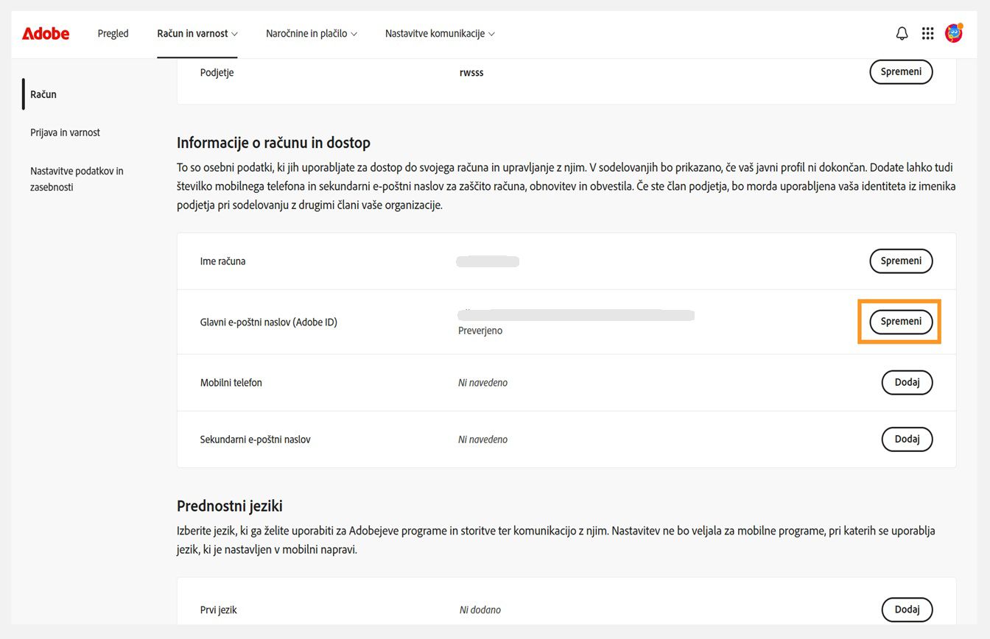Expand the Naročnine in plačilo dropdown
This screenshot has width=990, height=639.
pyautogui.click(x=311, y=33)
